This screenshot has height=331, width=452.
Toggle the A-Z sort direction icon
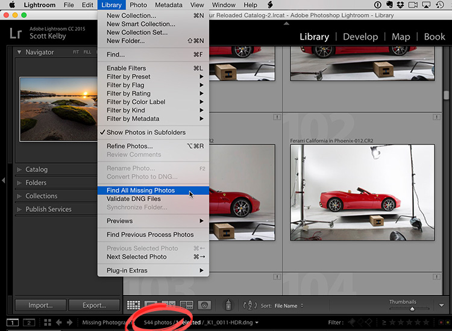coord(250,305)
